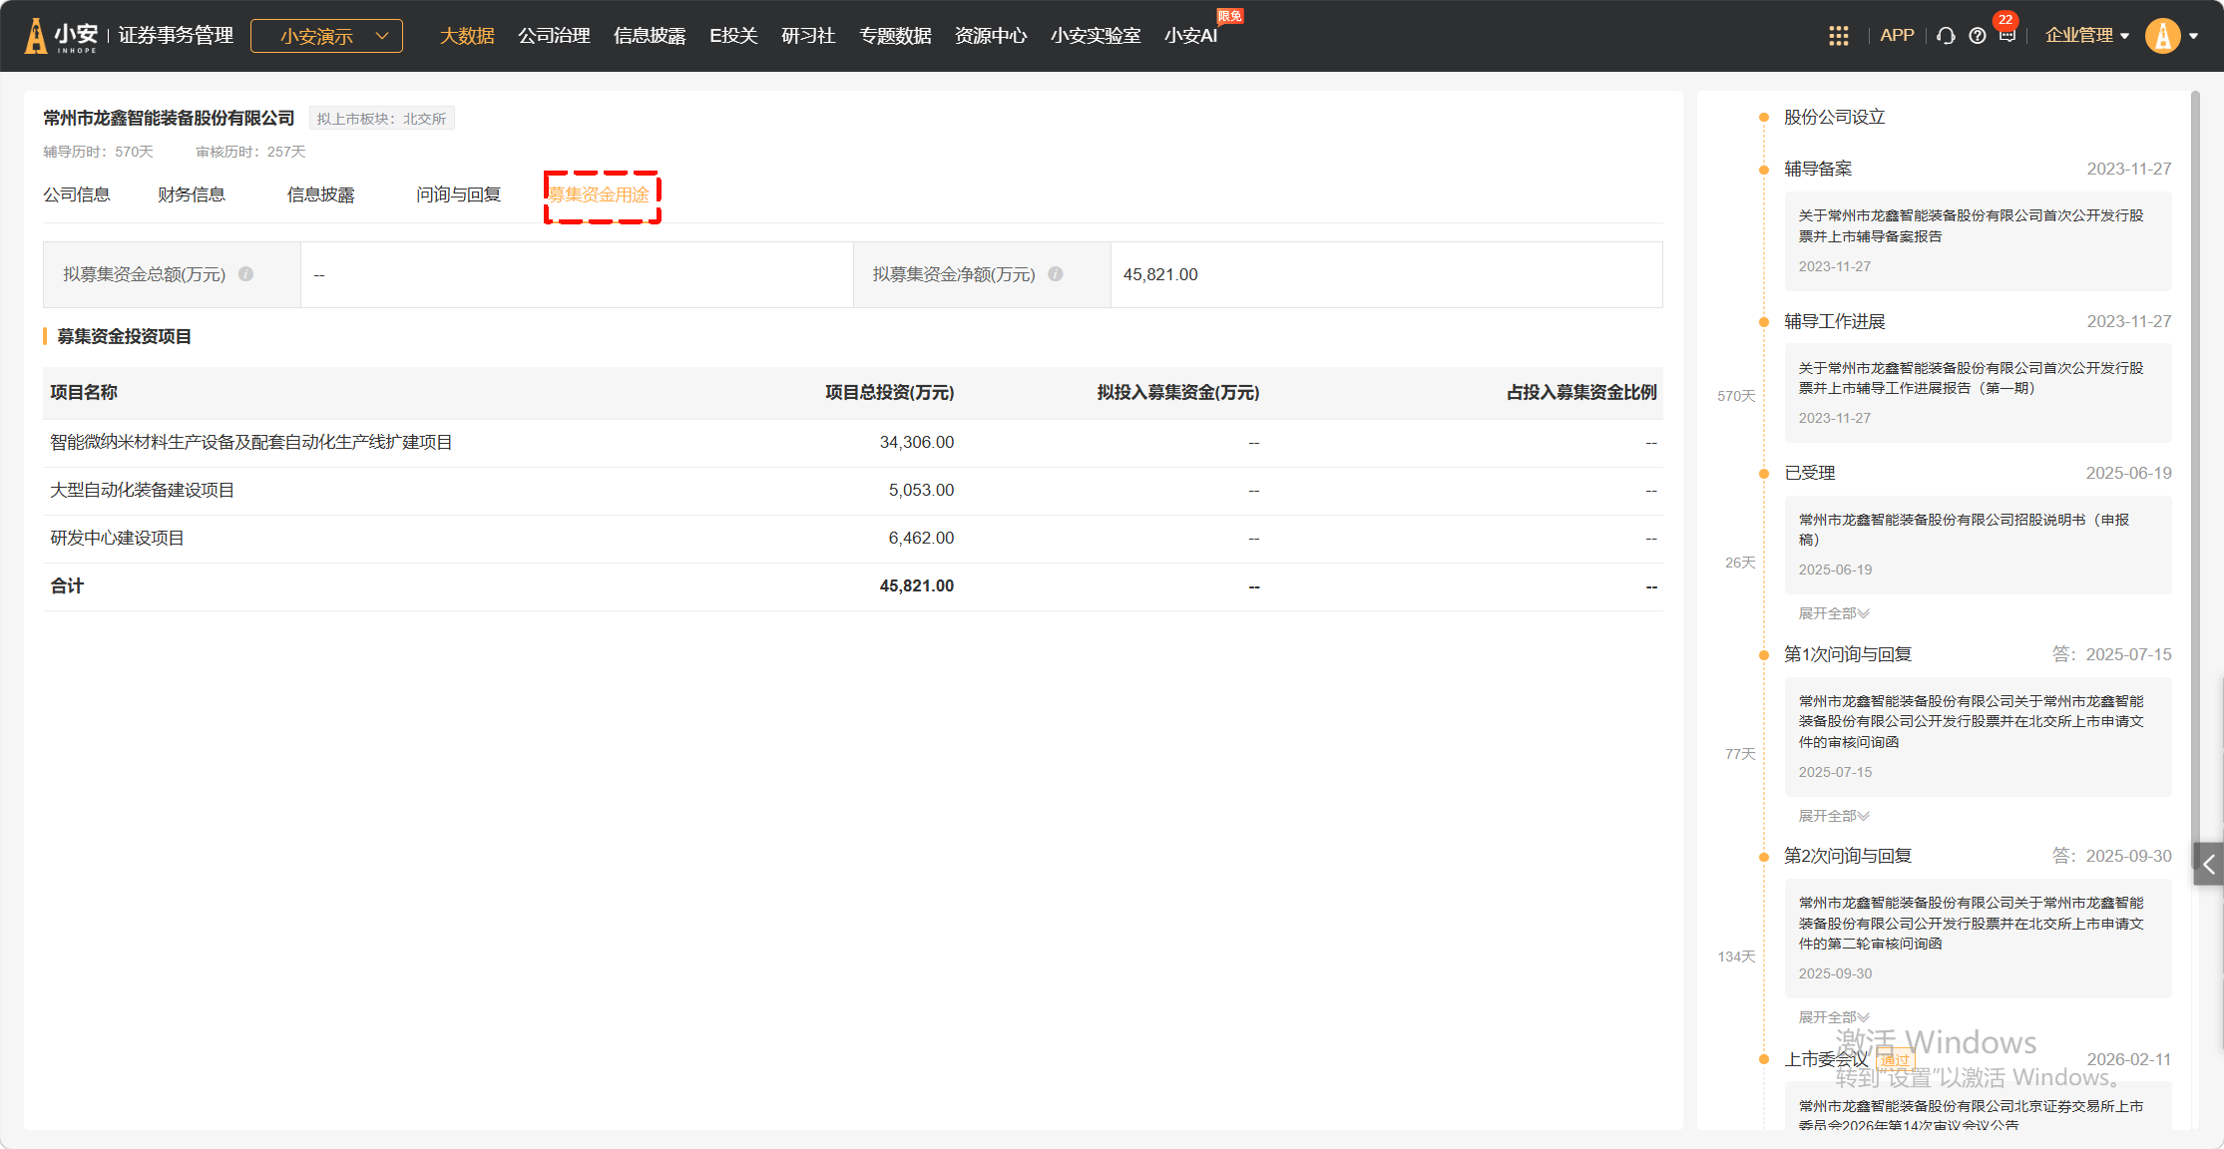Image resolution: width=2224 pixels, height=1149 pixels.
Task: Open the 小安演示 dropdown selector
Action: [326, 36]
